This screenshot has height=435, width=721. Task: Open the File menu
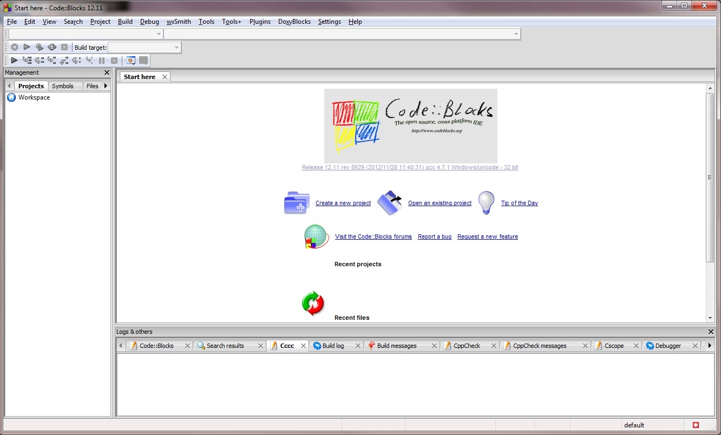pos(12,22)
